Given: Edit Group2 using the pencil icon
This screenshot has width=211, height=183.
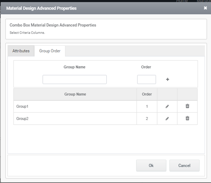Looking at the screenshot, I should pyautogui.click(x=167, y=119).
